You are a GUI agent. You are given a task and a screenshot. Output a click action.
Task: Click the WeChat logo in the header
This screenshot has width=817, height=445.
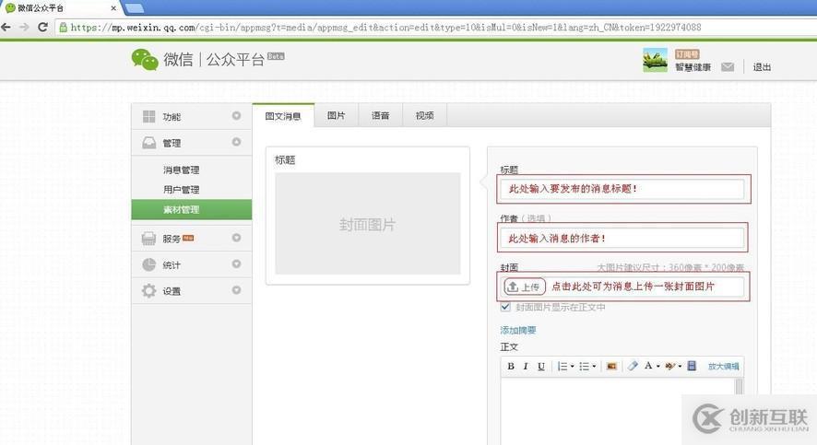pyautogui.click(x=145, y=59)
